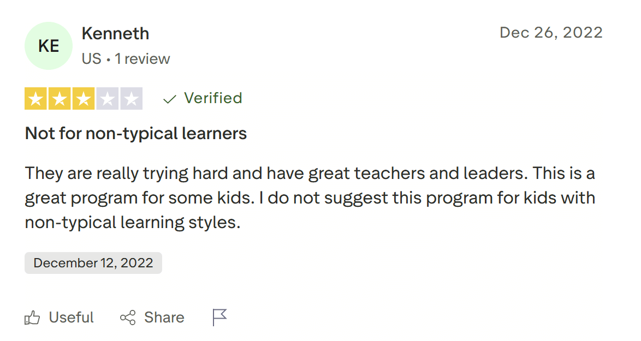Click the fourth gray star in the rating

click(x=106, y=98)
